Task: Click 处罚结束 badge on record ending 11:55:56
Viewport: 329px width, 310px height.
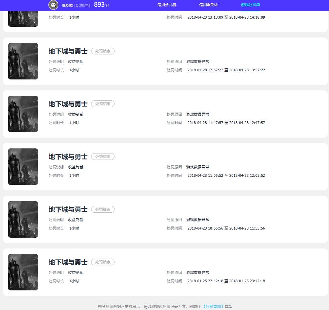Action: (103, 209)
